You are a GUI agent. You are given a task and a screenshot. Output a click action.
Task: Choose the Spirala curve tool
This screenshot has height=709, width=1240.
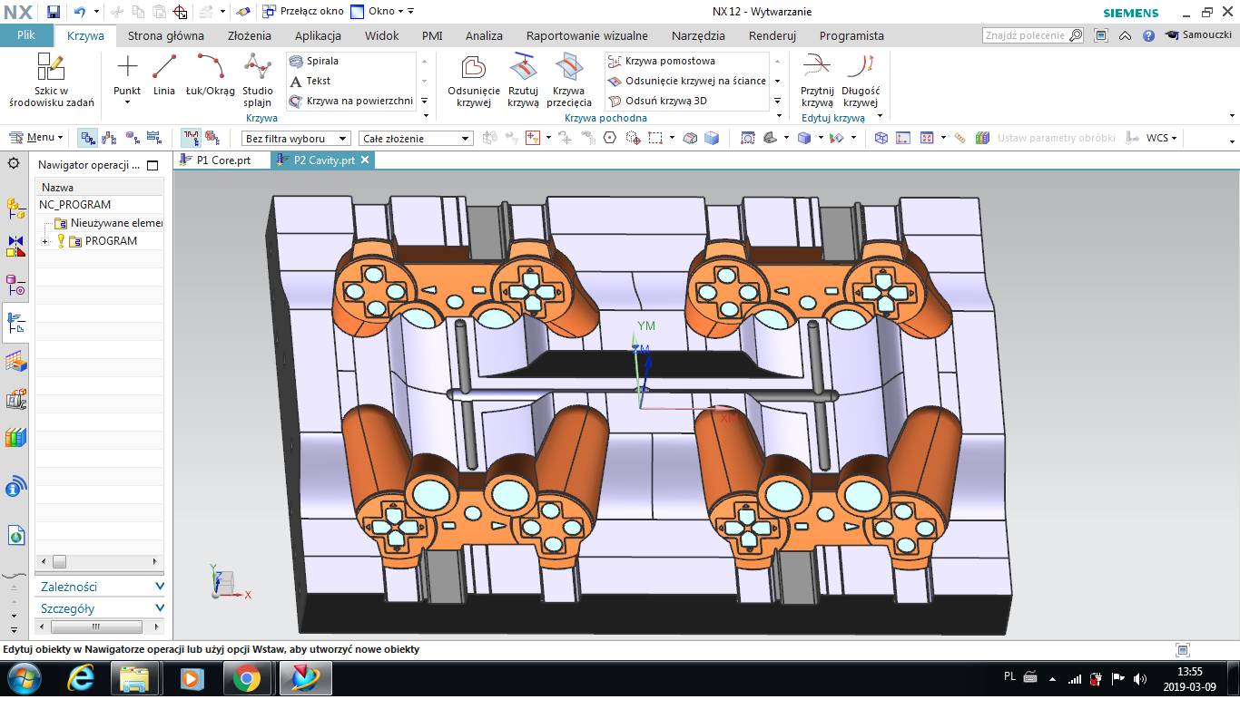click(314, 61)
